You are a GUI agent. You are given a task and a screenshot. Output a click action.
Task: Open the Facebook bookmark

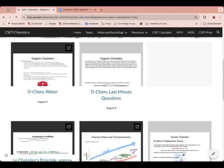[92, 24]
